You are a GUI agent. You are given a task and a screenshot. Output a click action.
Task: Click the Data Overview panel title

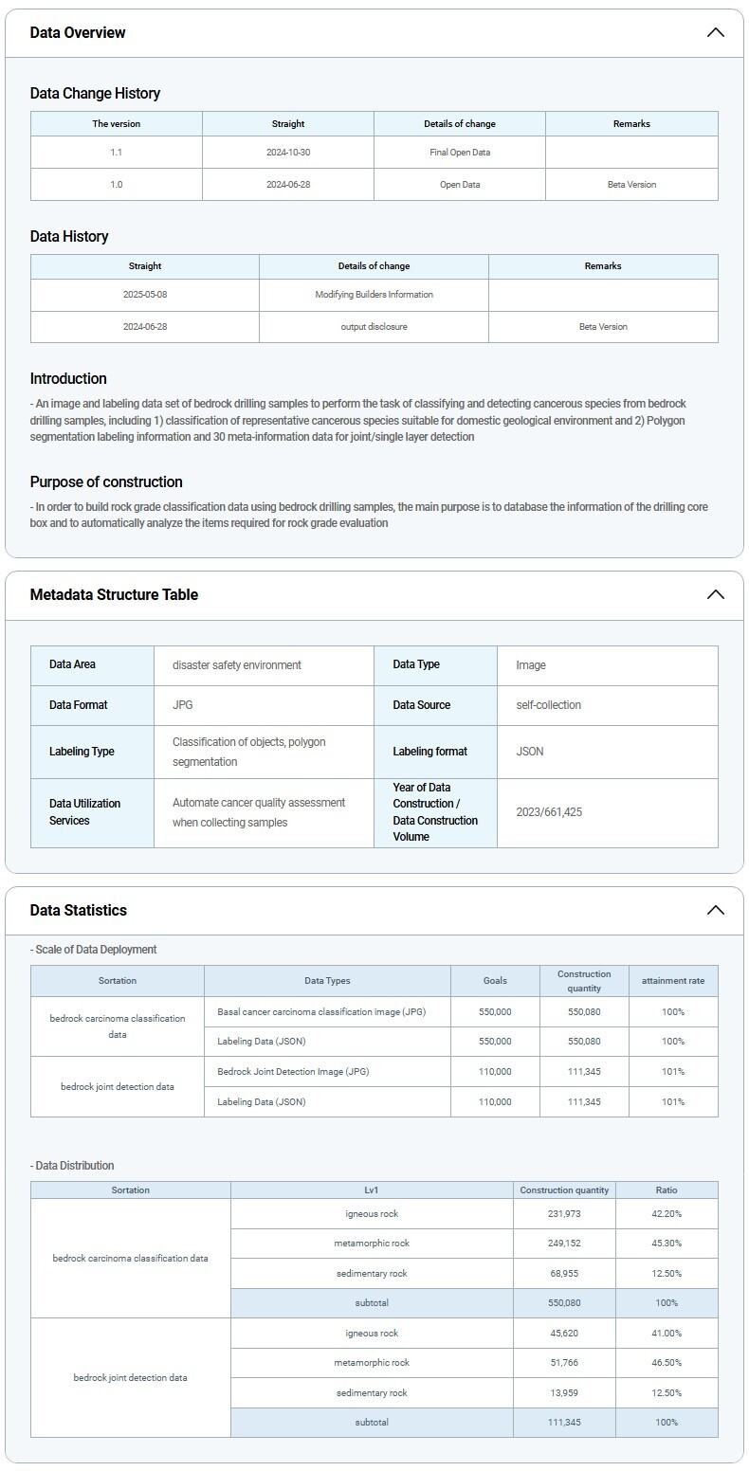click(78, 32)
